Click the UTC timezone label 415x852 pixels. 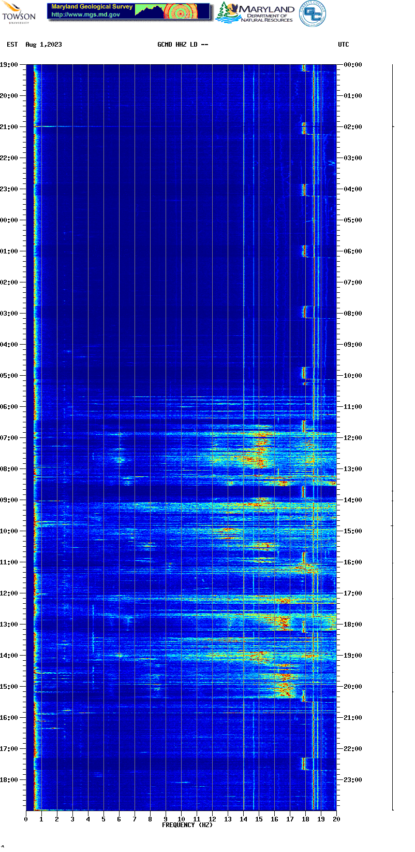pos(344,45)
